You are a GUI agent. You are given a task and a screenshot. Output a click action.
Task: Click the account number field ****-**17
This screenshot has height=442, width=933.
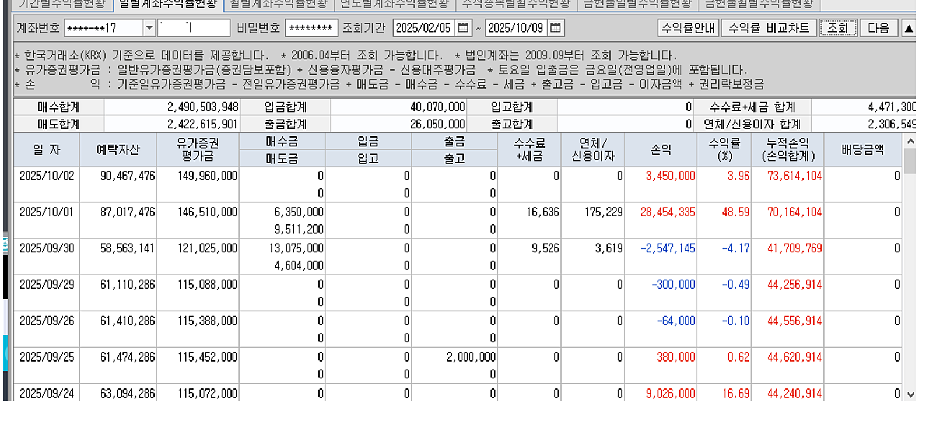pyautogui.click(x=104, y=28)
